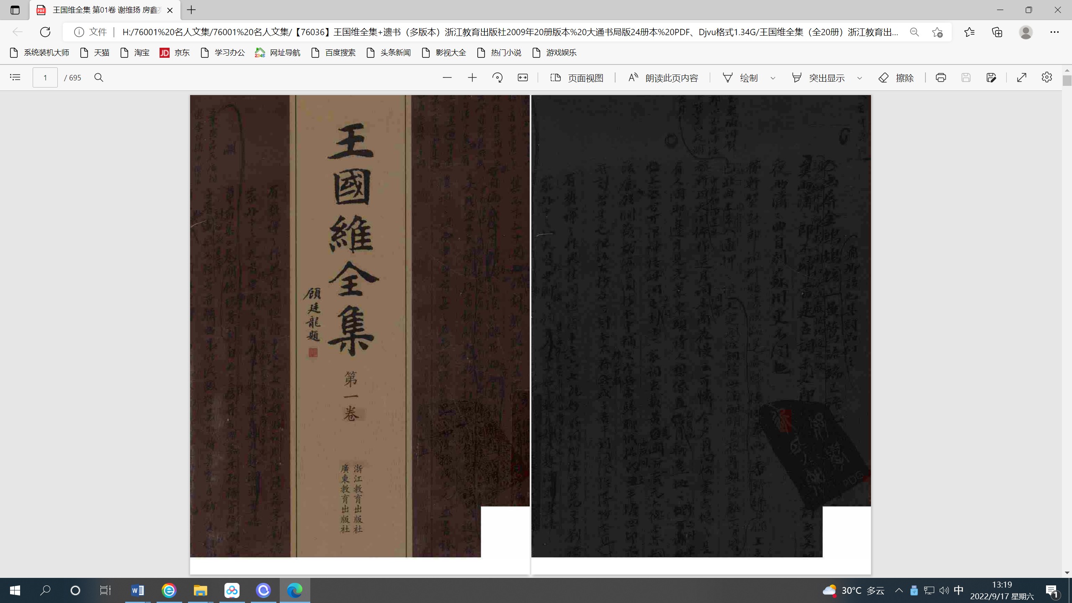1072x603 pixels.
Task: Click the save as icon
Action: coord(991,77)
